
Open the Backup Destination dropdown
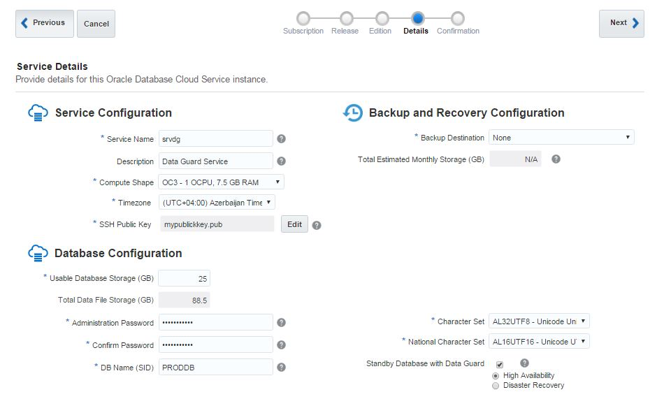tap(561, 138)
